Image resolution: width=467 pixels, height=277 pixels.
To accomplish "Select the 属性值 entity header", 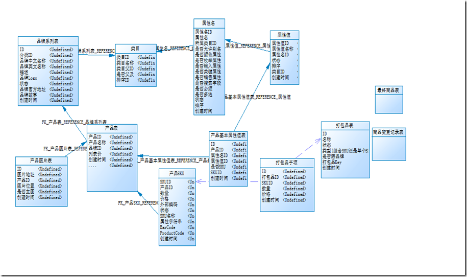I will click(284, 35).
